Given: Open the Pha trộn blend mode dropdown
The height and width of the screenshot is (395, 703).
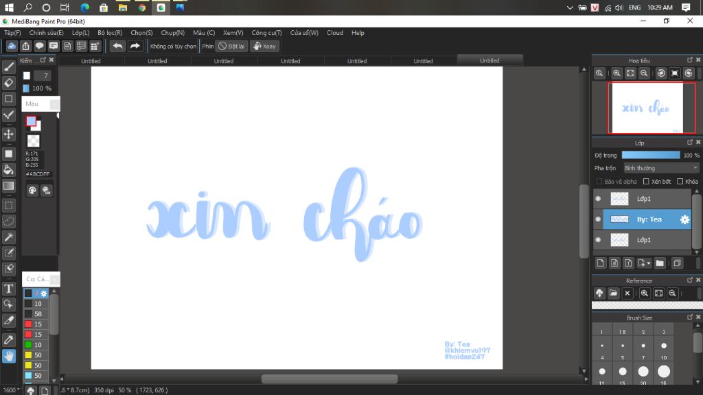Looking at the screenshot, I should pos(661,168).
